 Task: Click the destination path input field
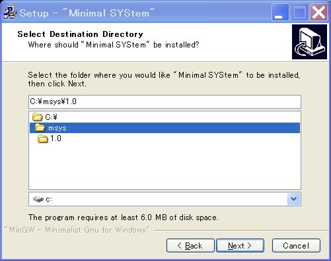click(x=165, y=101)
